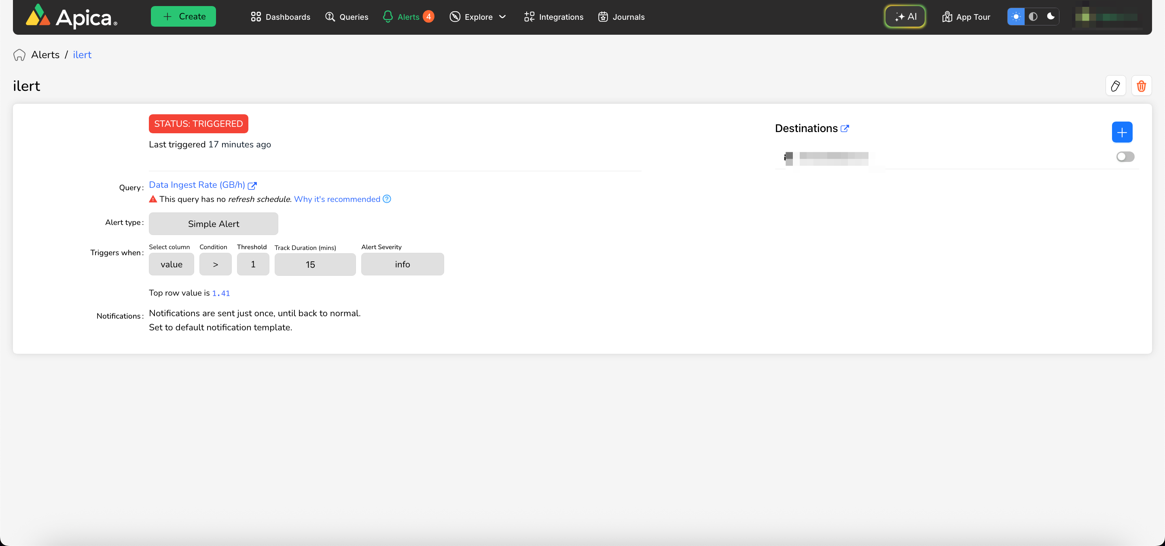Click the help question mark icon

[387, 199]
